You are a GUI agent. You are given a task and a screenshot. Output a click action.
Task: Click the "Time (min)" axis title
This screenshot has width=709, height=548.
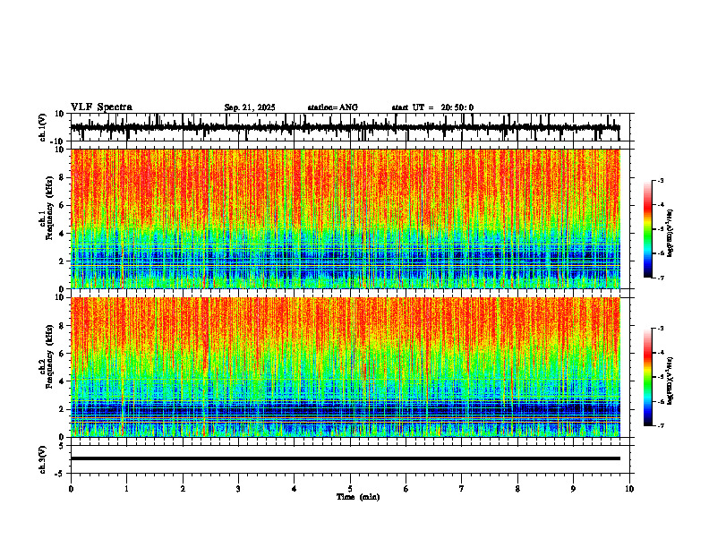click(358, 497)
